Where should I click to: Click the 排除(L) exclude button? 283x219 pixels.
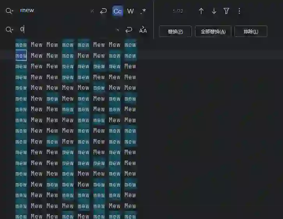click(251, 32)
